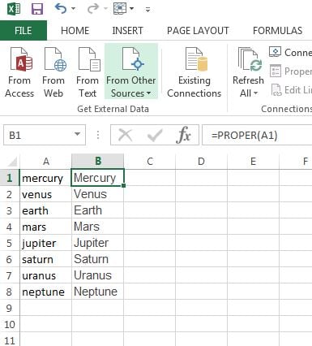Open the PAGE LAYOUT tab
Image resolution: width=312 pixels, height=346 pixels.
click(198, 30)
